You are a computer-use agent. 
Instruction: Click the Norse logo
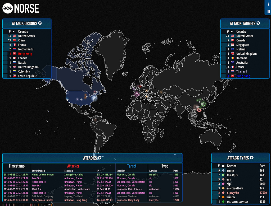coord(21,8)
